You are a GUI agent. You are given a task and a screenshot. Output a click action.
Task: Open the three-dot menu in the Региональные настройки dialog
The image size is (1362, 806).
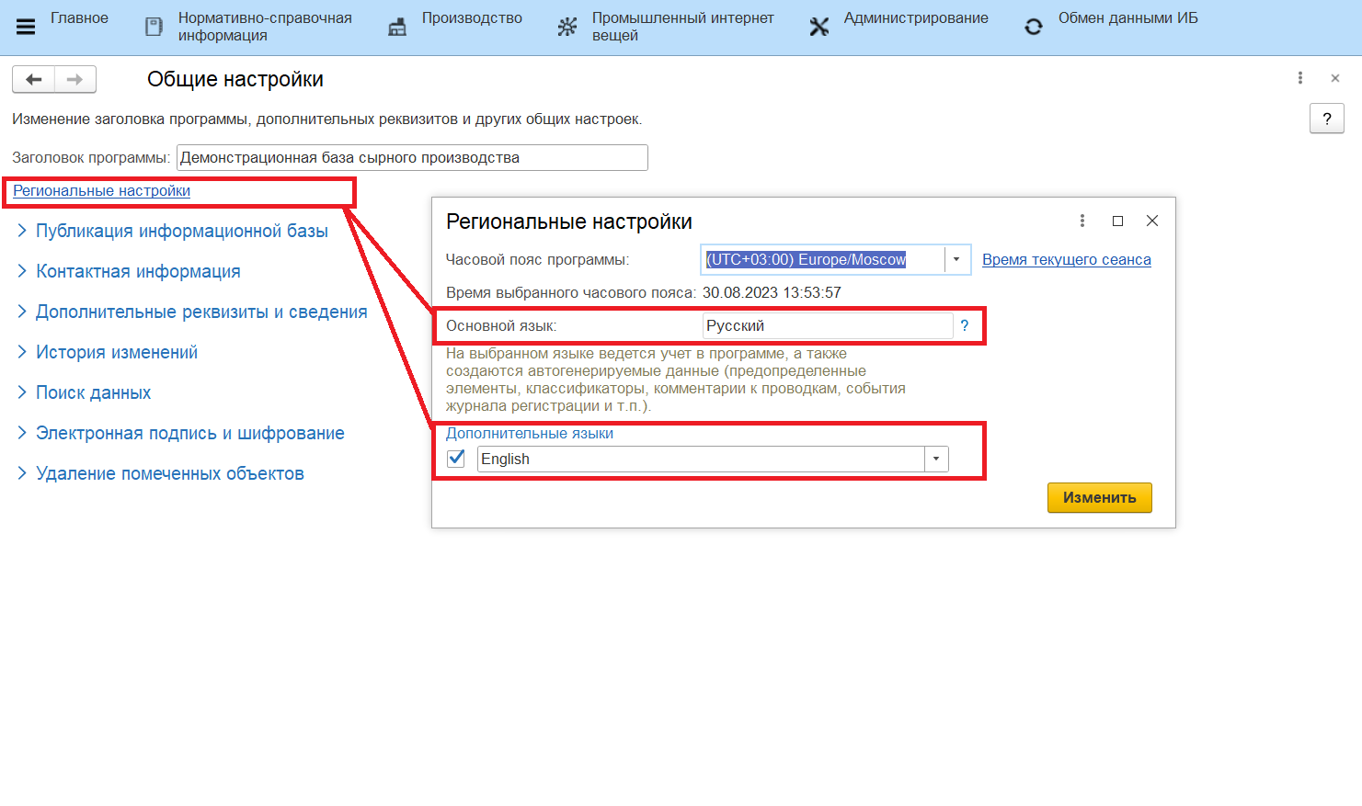tap(1082, 221)
